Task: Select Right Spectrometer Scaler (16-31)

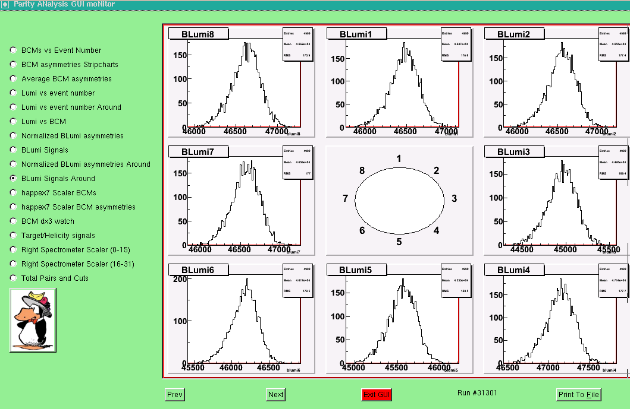Action: tap(13, 264)
